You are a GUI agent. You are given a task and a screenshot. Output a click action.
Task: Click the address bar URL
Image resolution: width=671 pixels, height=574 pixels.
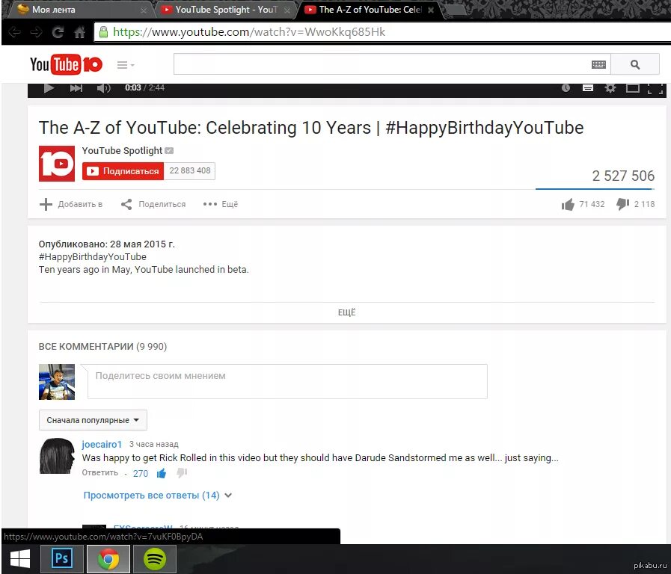click(x=249, y=32)
